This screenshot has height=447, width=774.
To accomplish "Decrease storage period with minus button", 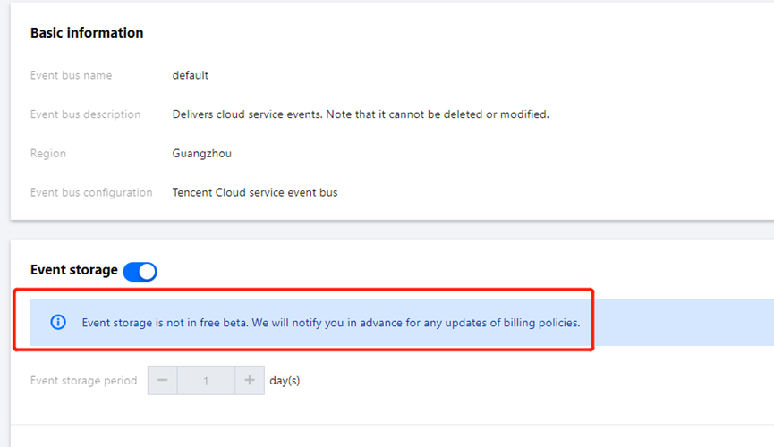I will coord(162,380).
